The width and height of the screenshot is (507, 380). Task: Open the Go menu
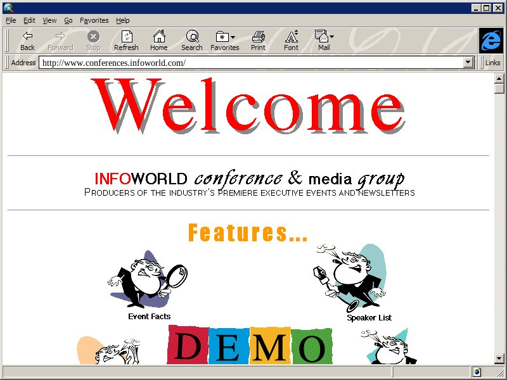(x=68, y=20)
